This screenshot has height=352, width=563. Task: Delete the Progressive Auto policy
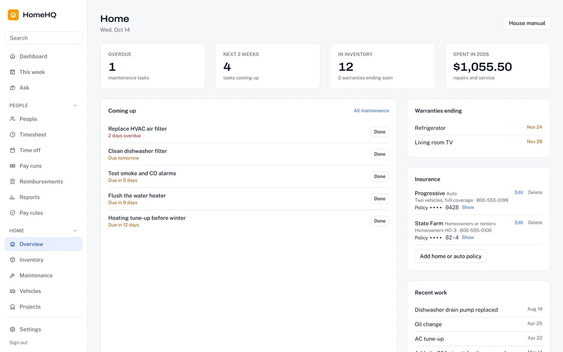pyautogui.click(x=535, y=193)
